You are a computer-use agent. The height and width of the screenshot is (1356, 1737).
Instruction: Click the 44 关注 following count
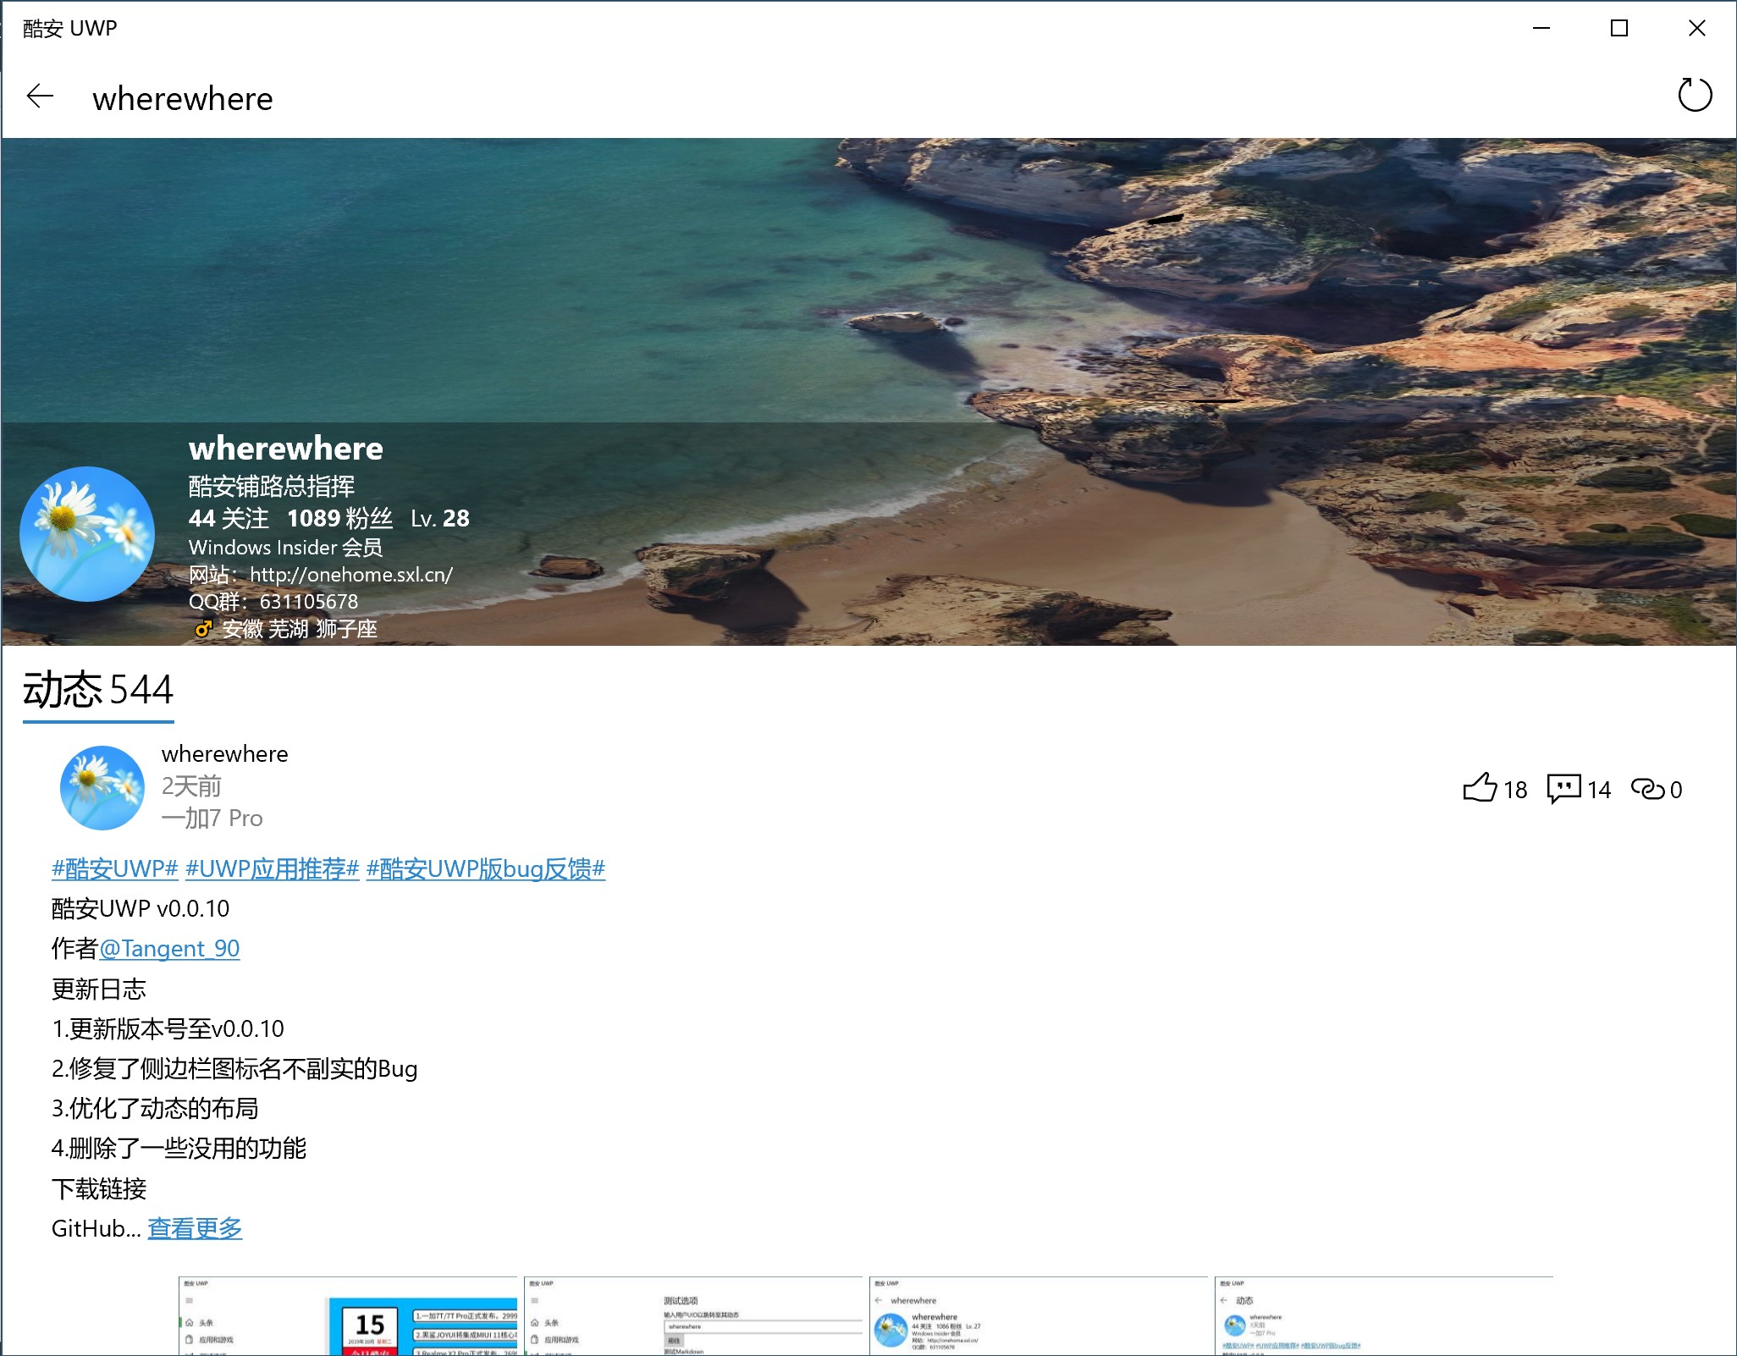(229, 518)
